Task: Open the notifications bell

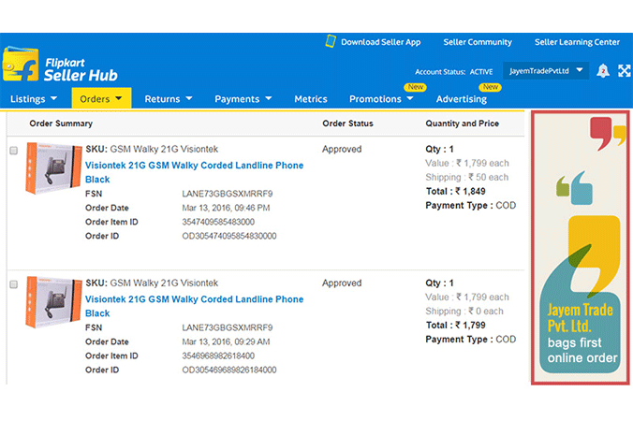Action: click(x=603, y=70)
